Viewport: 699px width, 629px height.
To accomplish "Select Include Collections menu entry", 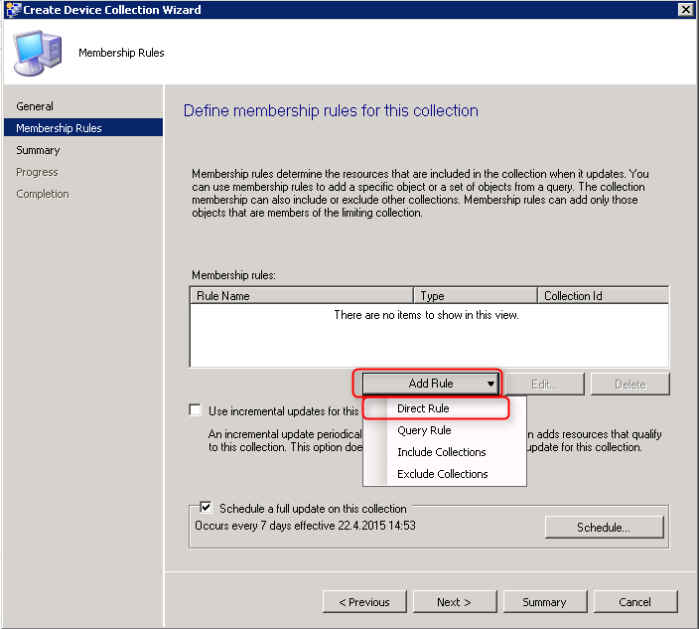I will [x=441, y=452].
